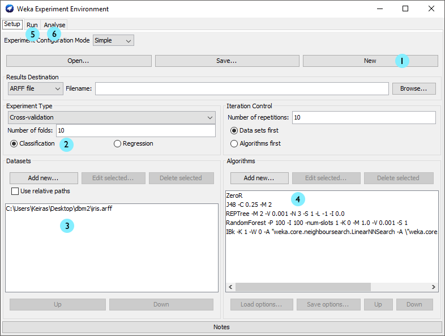
Task: Switch to the Run tab
Action: pos(32,25)
